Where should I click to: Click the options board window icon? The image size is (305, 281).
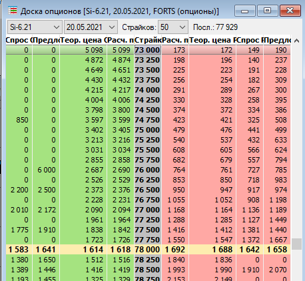tap(13, 11)
